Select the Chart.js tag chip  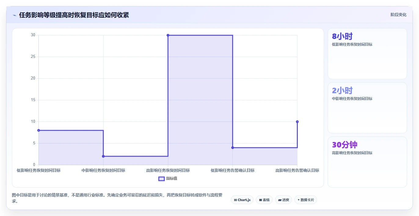point(242,200)
